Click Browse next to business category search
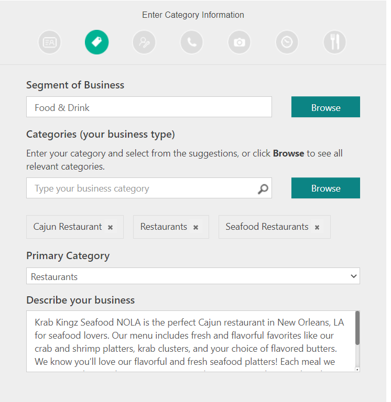Screen dimensions: 391x402 [x=325, y=188]
